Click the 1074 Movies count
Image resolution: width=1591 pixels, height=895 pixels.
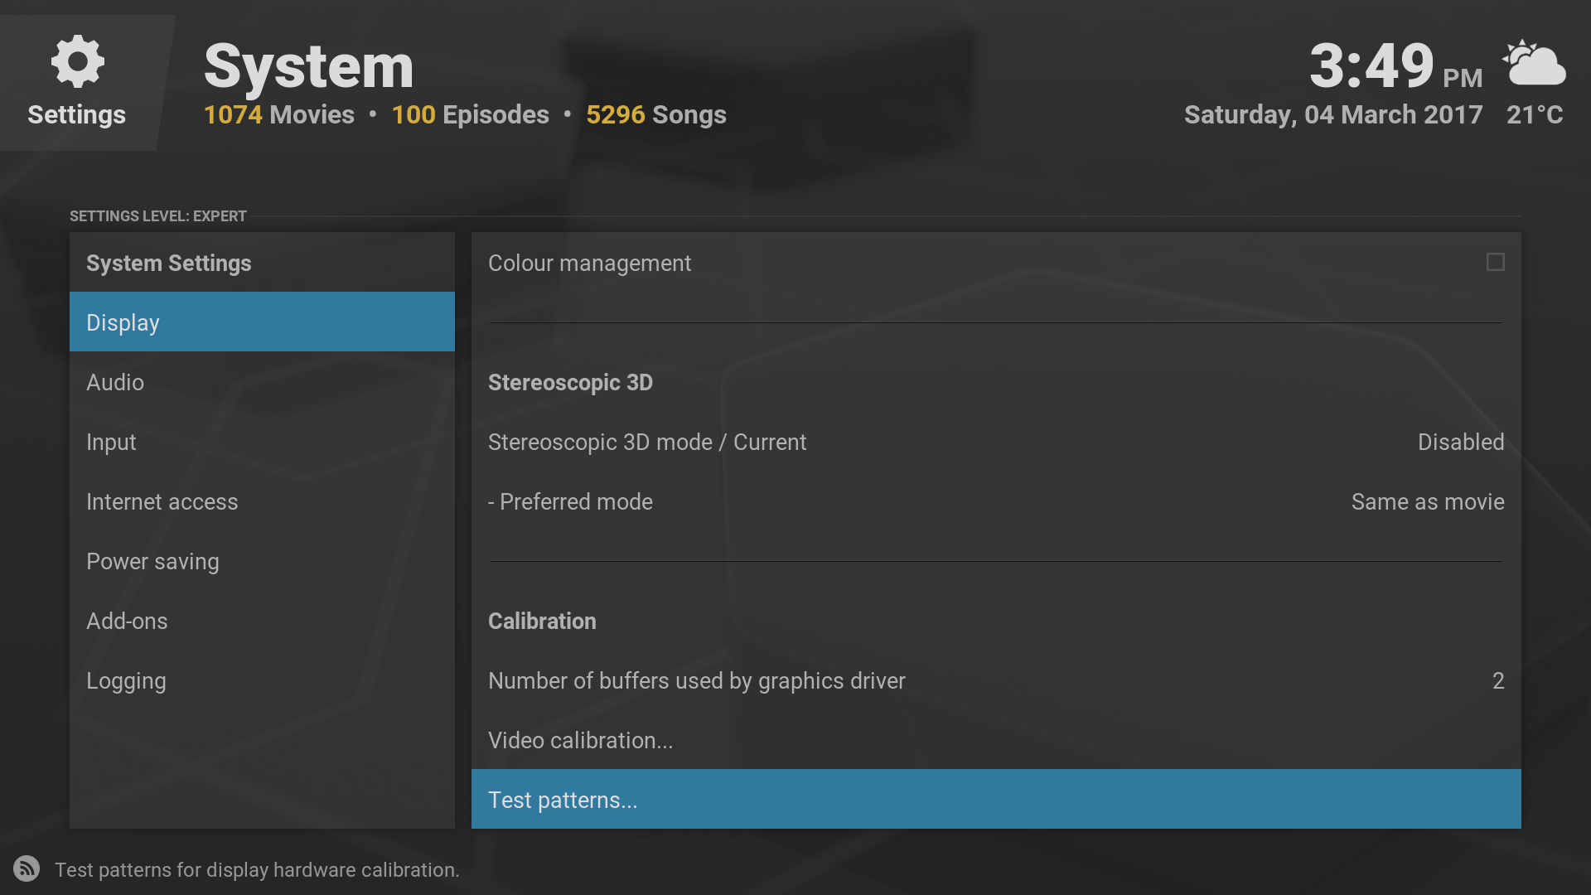[x=278, y=114]
